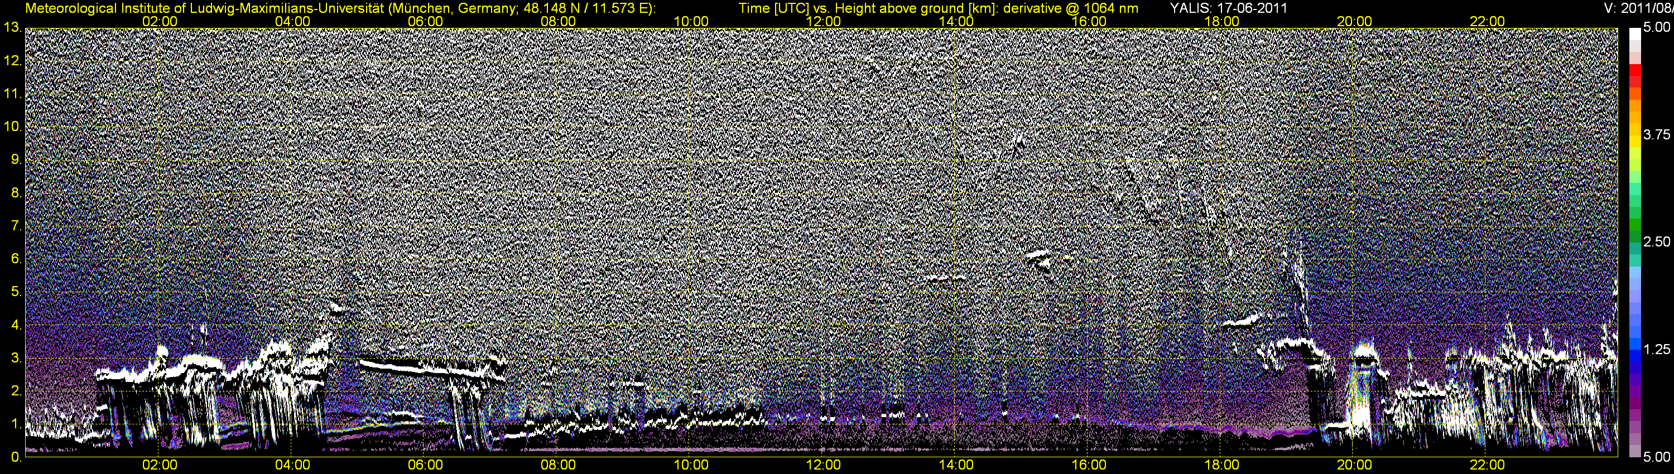Click the 'YALIS: 17-06-2011' date label
Screen dimensions: 1674x474
coord(1228,8)
